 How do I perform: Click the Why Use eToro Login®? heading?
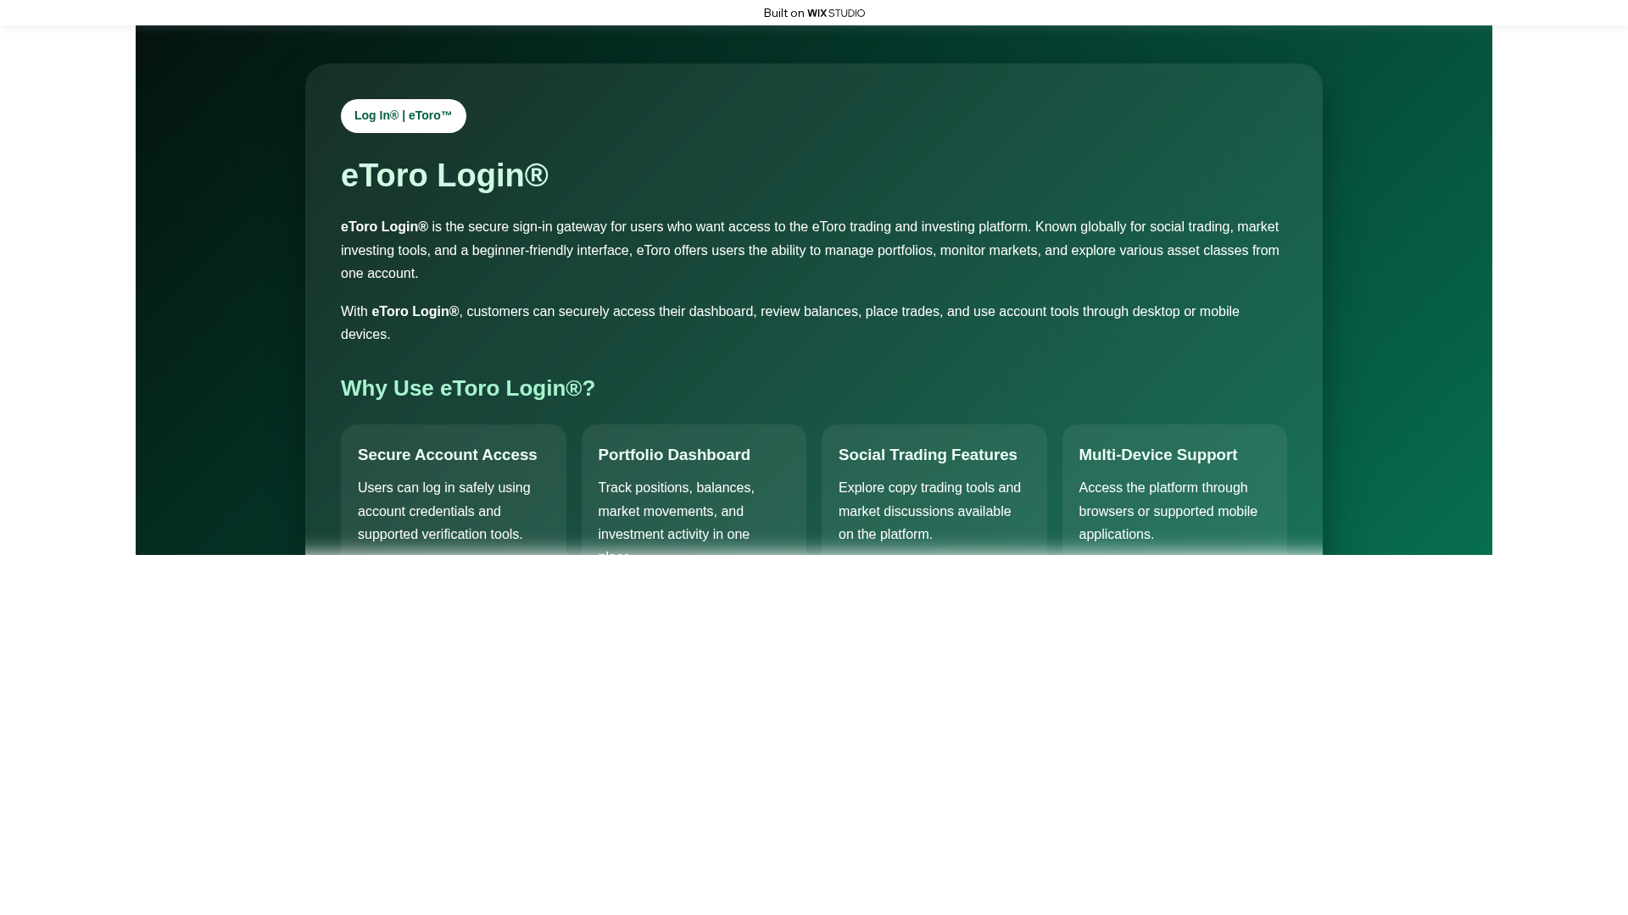point(468,388)
